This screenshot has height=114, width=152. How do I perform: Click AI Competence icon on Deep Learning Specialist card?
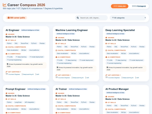(x=106, y=57)
